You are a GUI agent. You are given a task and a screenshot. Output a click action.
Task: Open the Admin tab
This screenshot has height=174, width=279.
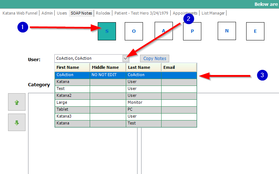point(47,13)
